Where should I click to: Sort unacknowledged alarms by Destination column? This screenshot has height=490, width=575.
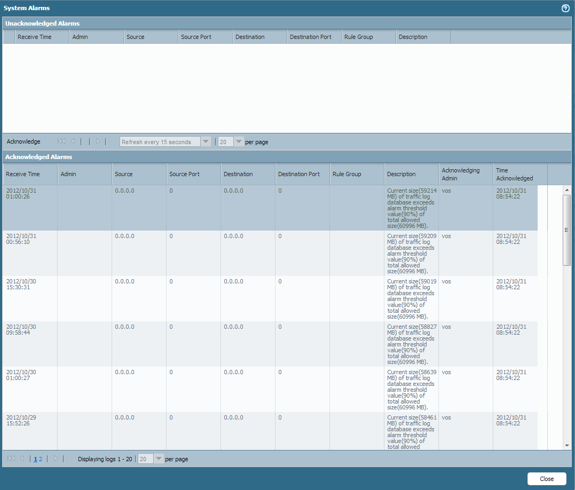pyautogui.click(x=259, y=37)
